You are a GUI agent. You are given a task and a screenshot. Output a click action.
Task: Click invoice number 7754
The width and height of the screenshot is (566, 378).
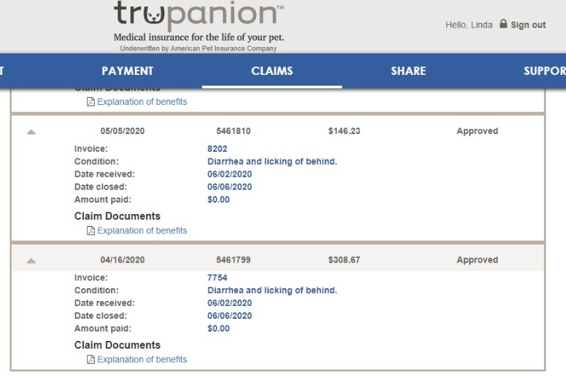(x=217, y=277)
